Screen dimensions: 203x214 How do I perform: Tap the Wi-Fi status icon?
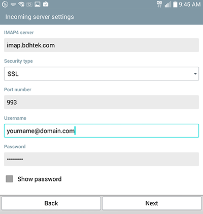tap(21, 5)
